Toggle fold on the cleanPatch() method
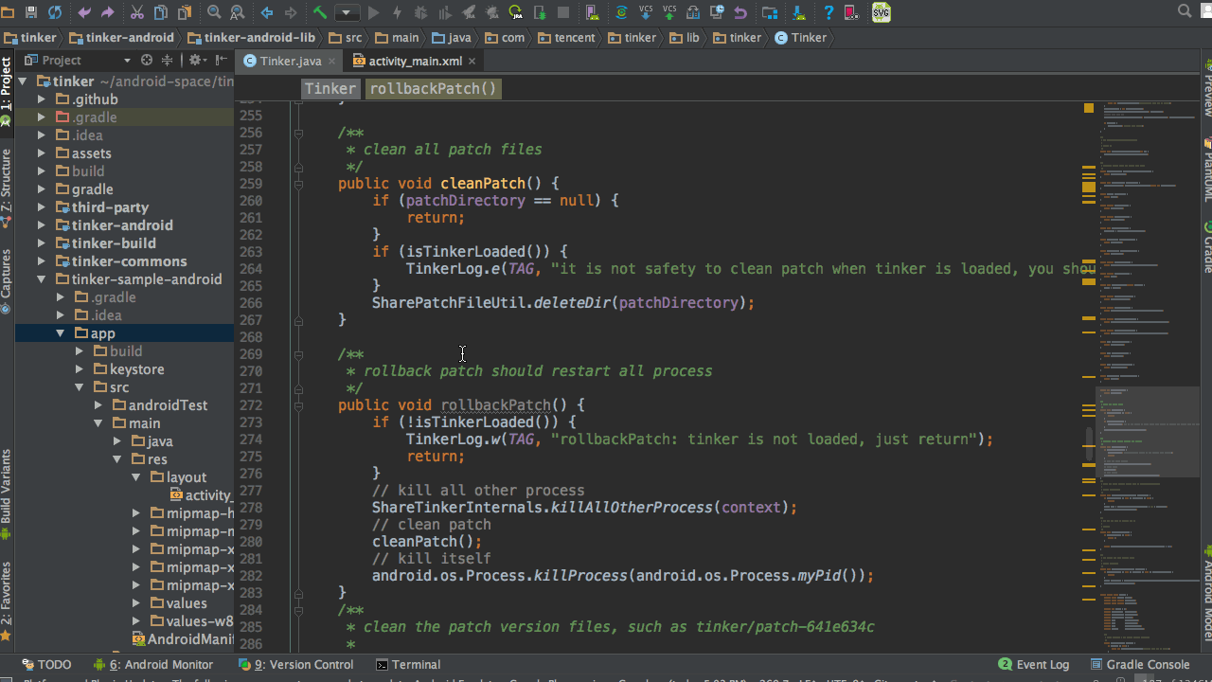The height and width of the screenshot is (682, 1212). tap(298, 184)
